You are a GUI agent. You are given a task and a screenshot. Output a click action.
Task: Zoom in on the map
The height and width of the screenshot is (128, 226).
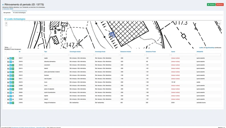(6, 23)
